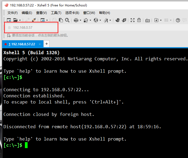Open the 选项卡(B) menu

pos(72,13)
